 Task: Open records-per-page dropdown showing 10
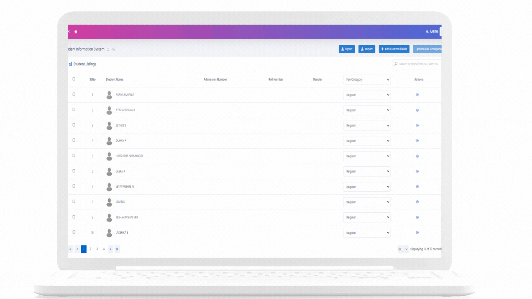[x=403, y=249]
